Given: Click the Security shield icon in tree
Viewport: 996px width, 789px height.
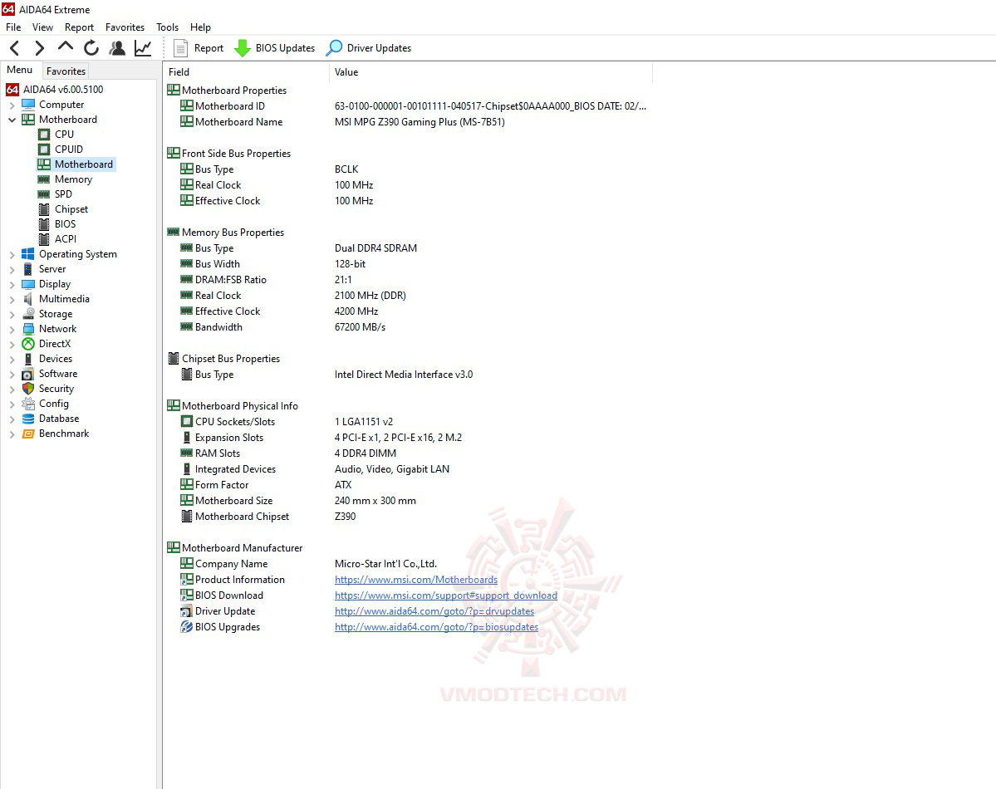Looking at the screenshot, I should 28,388.
